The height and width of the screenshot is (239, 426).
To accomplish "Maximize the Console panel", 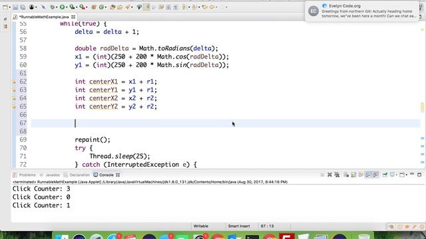I will point(419,175).
